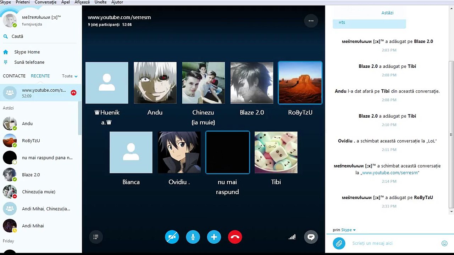This screenshot has width=454, height=255.
Task: Click the search magnifier icon
Action: pos(6,36)
